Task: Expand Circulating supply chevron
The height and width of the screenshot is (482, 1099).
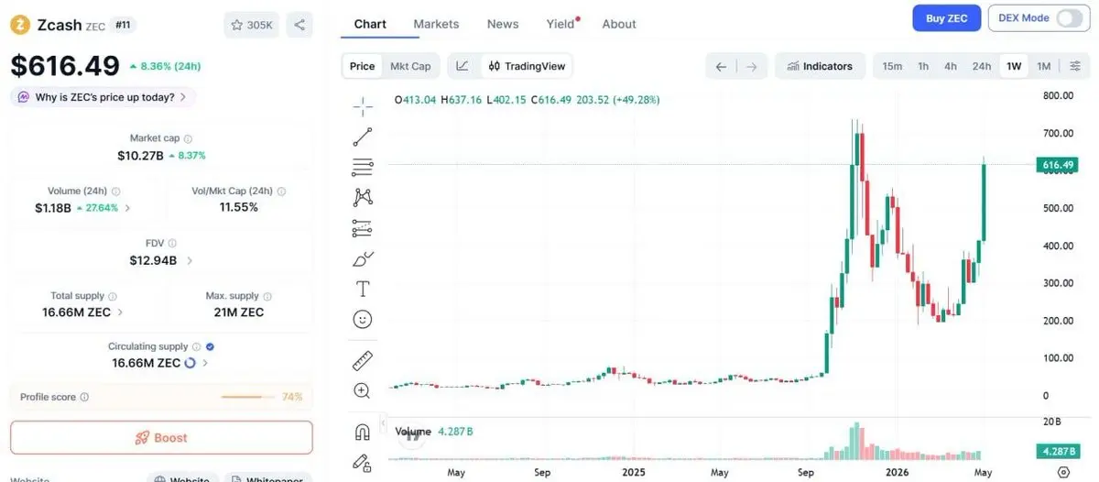Action: click(x=205, y=363)
